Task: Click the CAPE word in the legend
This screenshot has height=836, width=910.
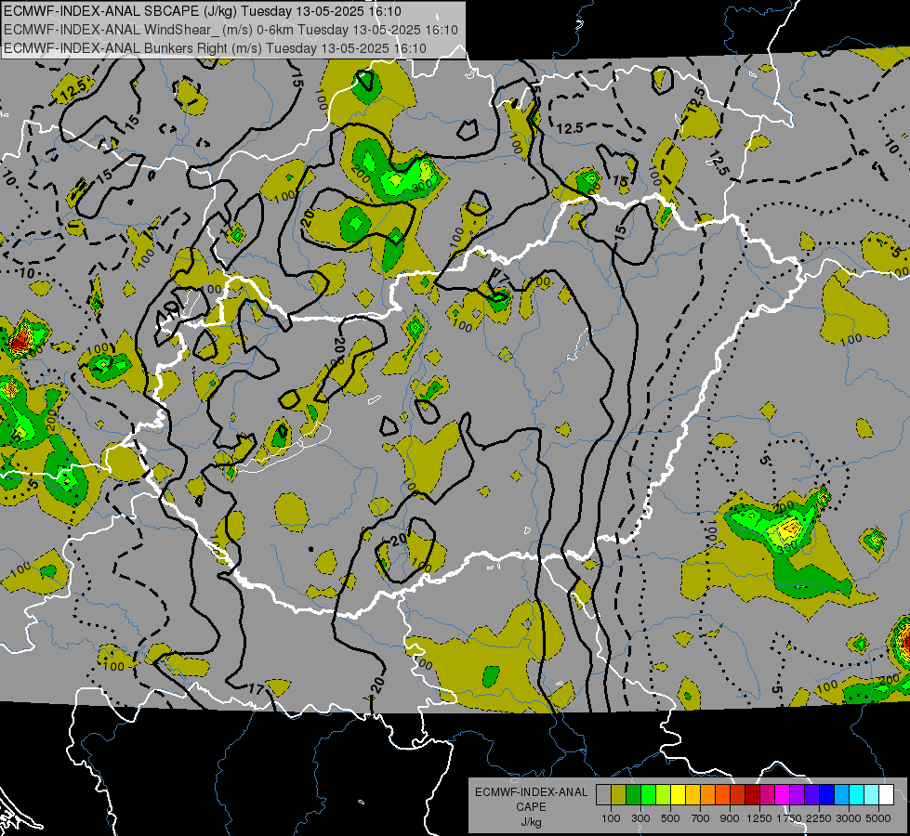Action: [x=531, y=807]
